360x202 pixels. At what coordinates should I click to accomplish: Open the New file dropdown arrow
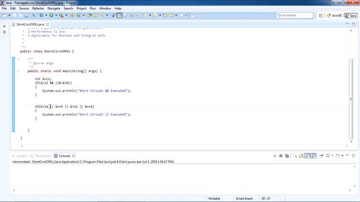(x=10, y=15)
